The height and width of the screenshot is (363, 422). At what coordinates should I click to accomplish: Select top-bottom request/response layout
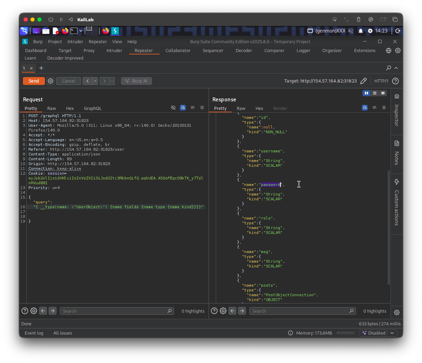pos(375,93)
